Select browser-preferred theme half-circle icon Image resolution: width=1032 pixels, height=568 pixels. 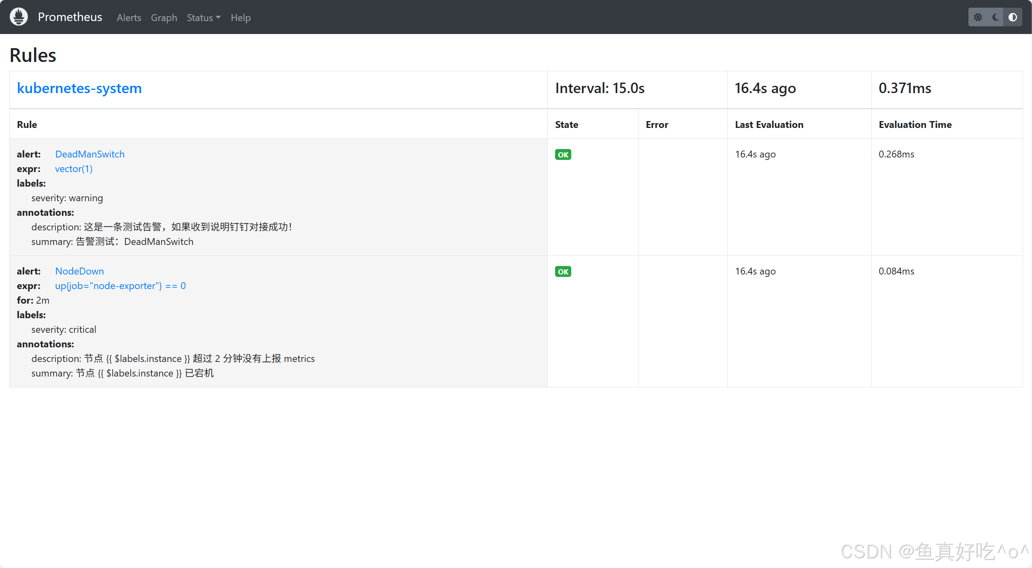tap(1013, 17)
